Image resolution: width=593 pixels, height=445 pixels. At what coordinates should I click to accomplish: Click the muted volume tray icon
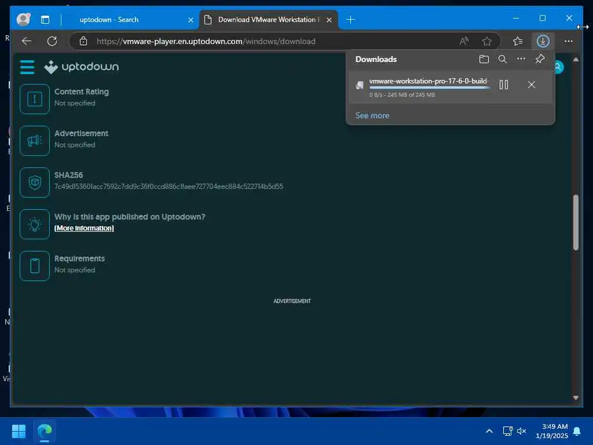click(x=522, y=431)
